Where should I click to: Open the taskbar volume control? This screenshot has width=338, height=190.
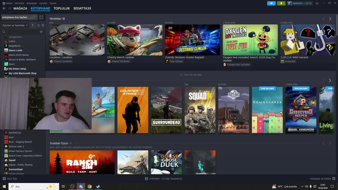point(306,187)
